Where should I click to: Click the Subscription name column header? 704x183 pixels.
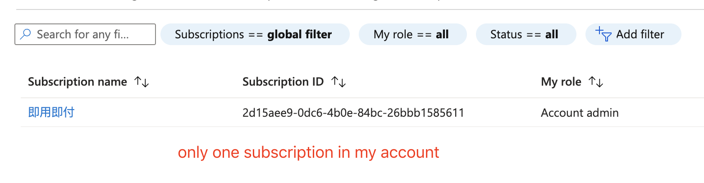(78, 82)
